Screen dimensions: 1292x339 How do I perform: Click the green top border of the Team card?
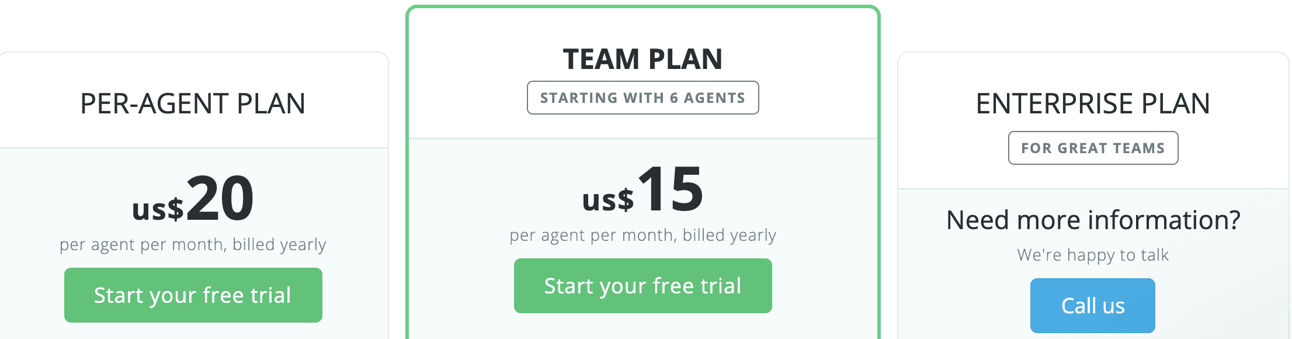(x=642, y=8)
